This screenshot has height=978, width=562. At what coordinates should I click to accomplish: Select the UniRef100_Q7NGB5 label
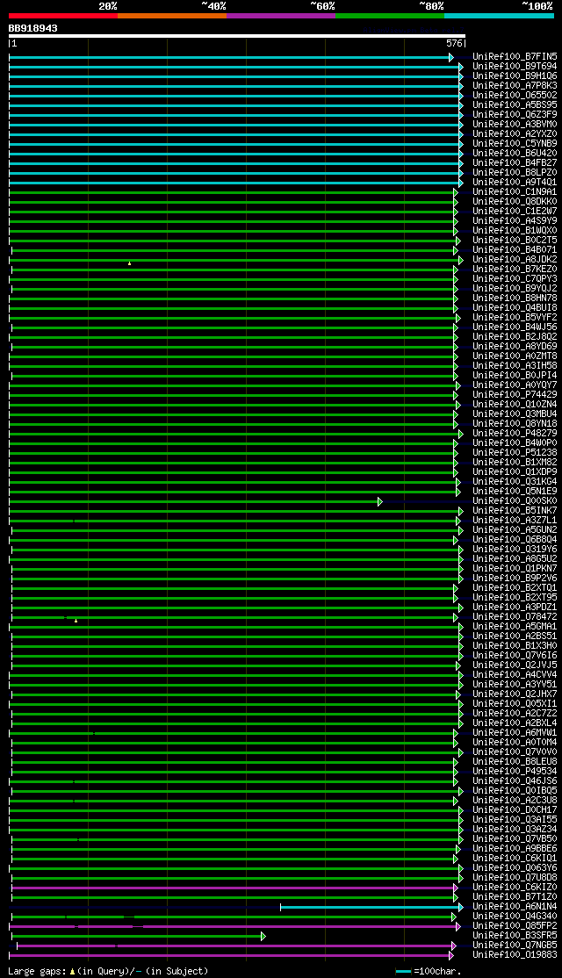tap(515, 945)
